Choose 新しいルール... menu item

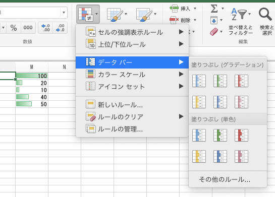coord(132,105)
